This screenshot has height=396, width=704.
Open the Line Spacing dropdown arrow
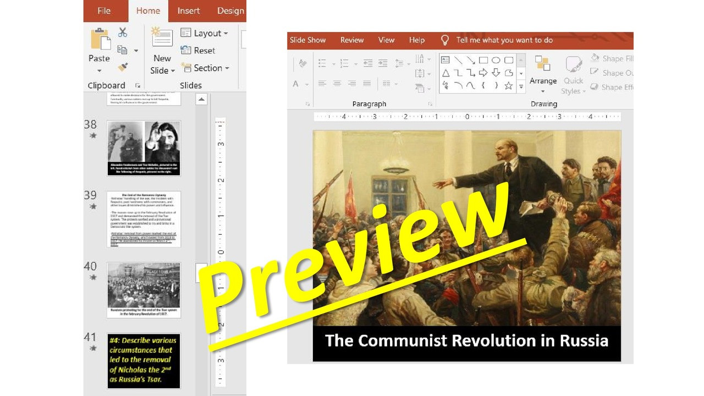pyautogui.click(x=409, y=64)
